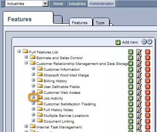Select the Customer Satisfaction Tracking label
157x132 pixels.
tap(69, 104)
